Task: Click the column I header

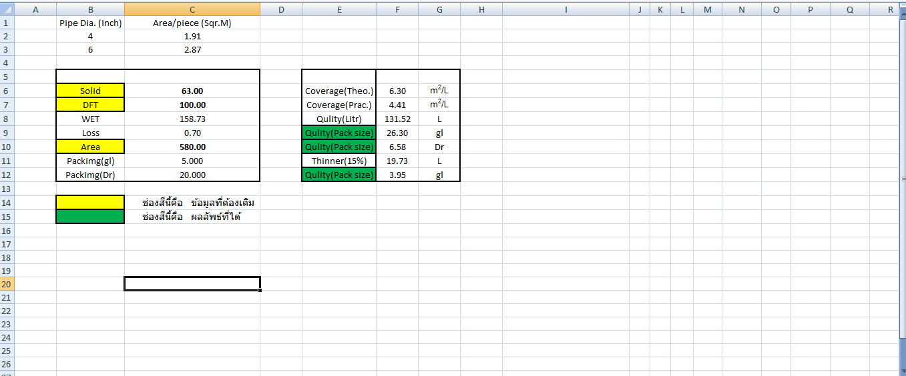Action: point(565,9)
